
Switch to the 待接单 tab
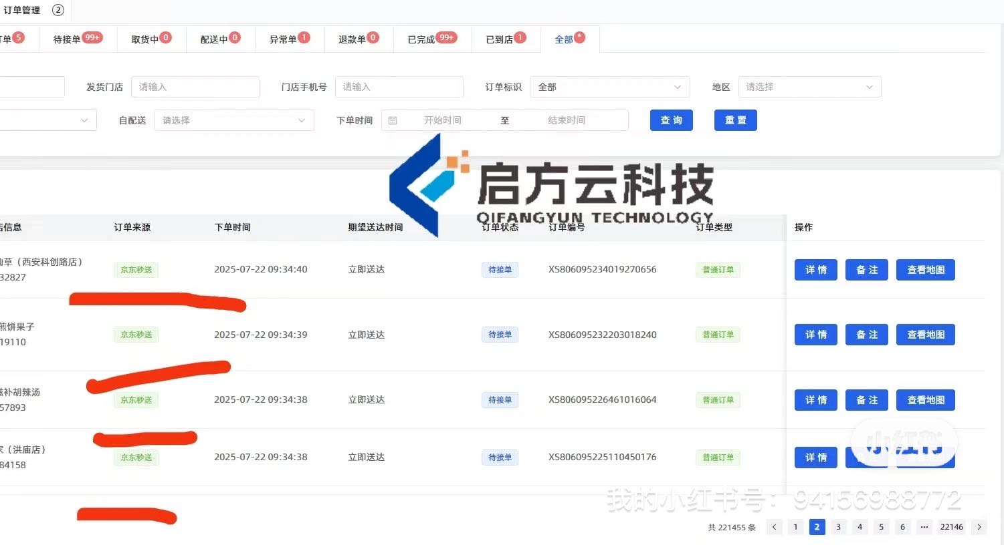click(x=77, y=39)
